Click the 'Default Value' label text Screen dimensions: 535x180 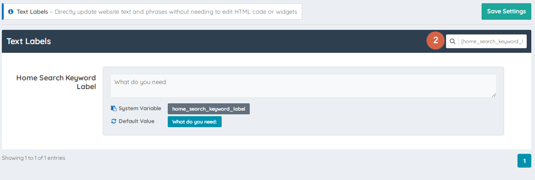(136, 121)
